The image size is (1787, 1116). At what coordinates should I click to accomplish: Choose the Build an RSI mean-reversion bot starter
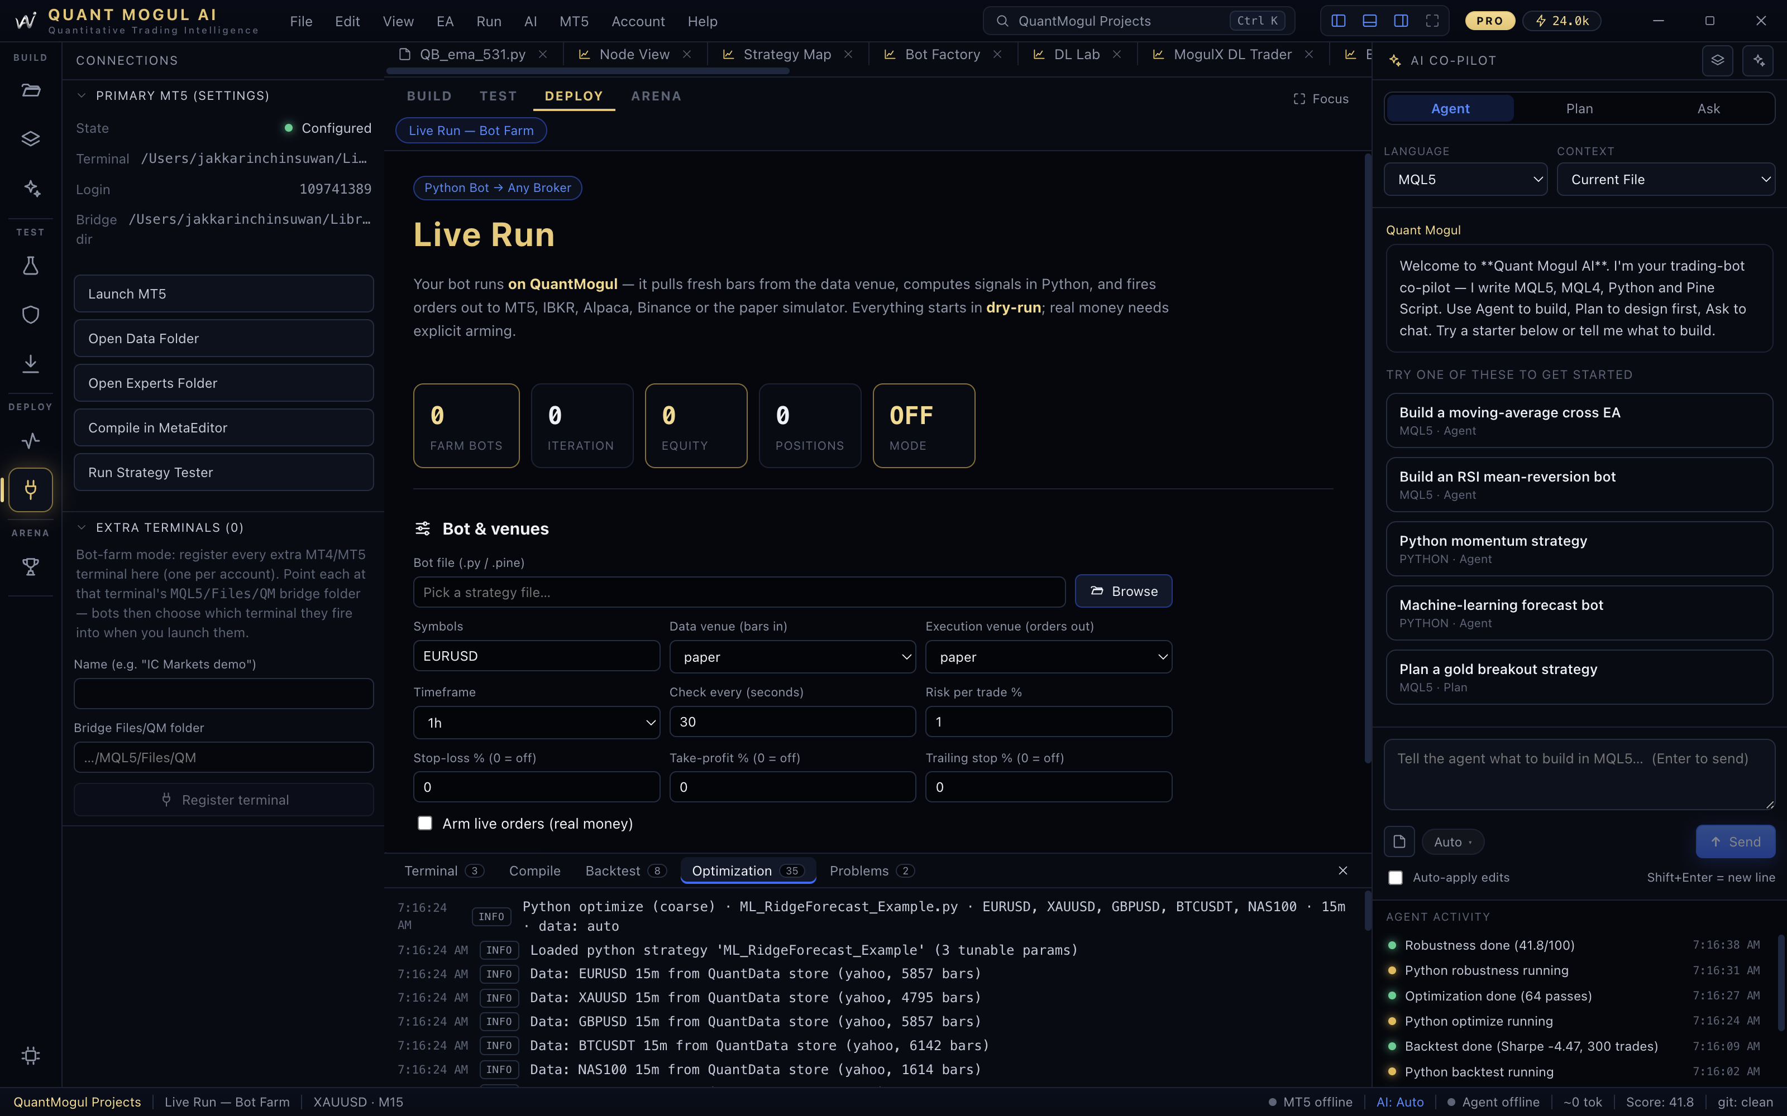[x=1579, y=485]
